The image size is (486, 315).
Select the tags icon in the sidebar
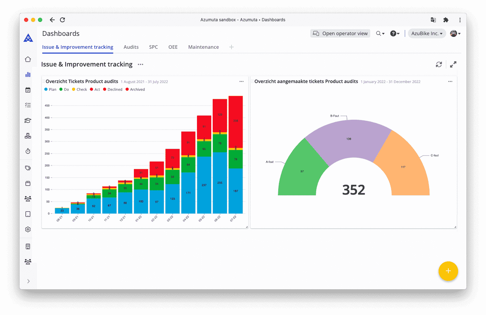point(28,168)
